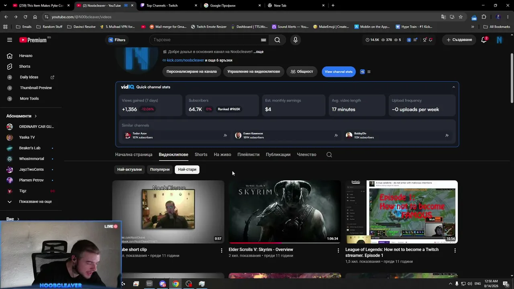Image resolution: width=514 pixels, height=289 pixels.
Task: Reload the page in Chrome
Action: tap(25, 17)
